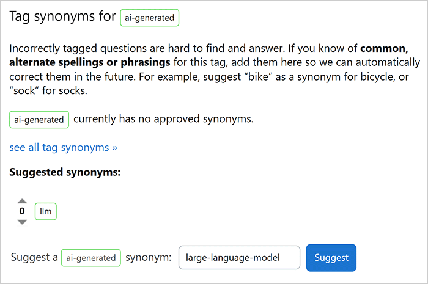Click the vote count for llm
The image size is (428, 284).
tap(23, 211)
